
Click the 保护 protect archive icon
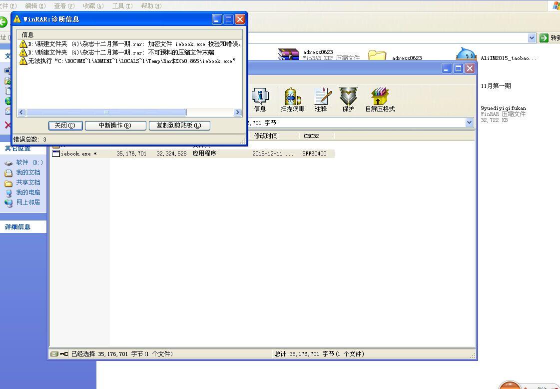348,99
